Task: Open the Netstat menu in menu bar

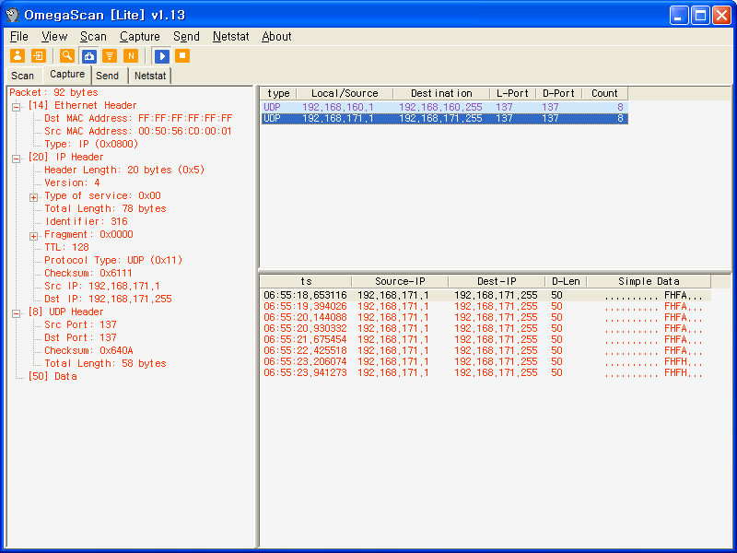Action: pos(230,37)
